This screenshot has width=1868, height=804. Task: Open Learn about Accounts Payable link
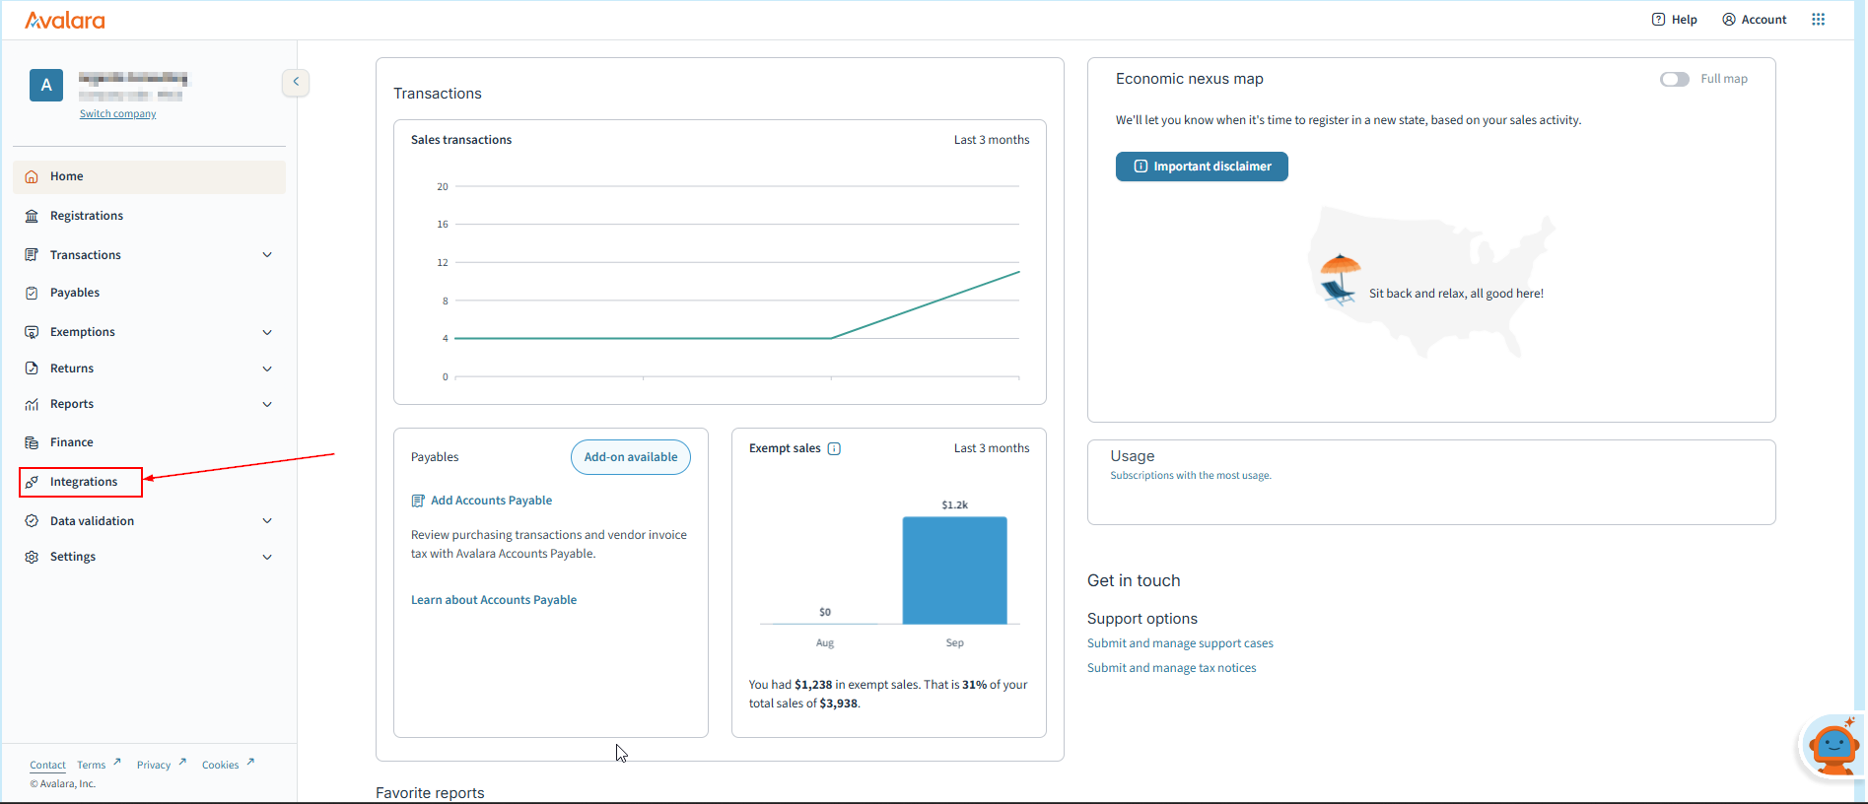[494, 600]
